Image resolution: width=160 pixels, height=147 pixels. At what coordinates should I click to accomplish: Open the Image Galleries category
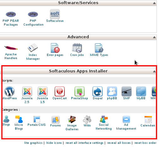[72, 119]
